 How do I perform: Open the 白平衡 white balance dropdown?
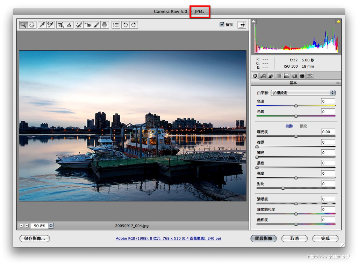tap(303, 93)
